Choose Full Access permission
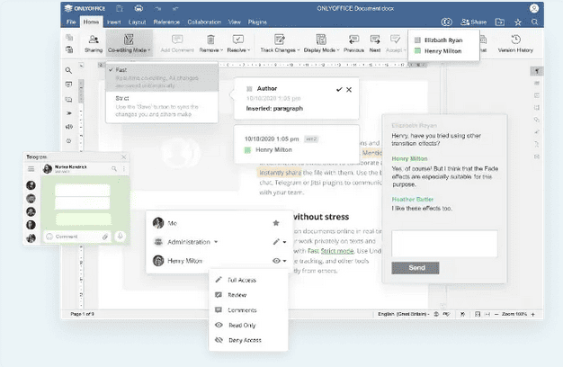Image resolution: width=563 pixels, height=367 pixels. (248, 280)
